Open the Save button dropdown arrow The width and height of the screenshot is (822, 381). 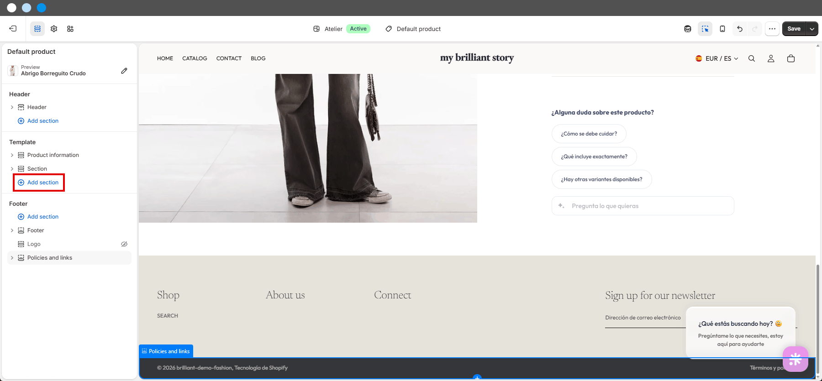pos(812,29)
